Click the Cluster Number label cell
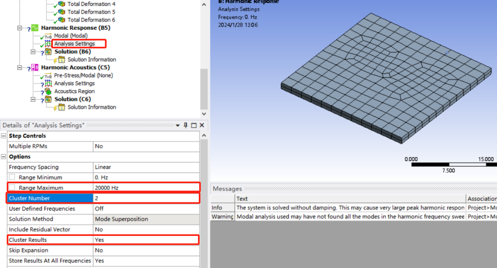497x268 pixels. click(x=50, y=198)
